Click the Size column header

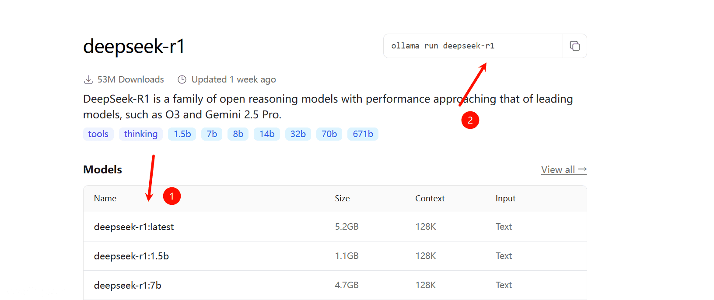click(x=342, y=198)
